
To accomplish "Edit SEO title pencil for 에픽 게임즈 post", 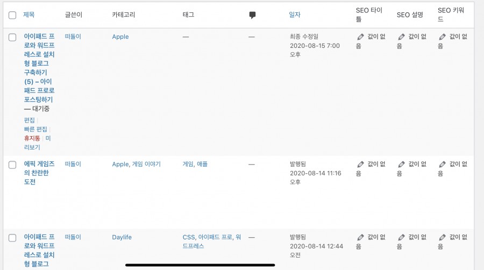I will (360, 165).
